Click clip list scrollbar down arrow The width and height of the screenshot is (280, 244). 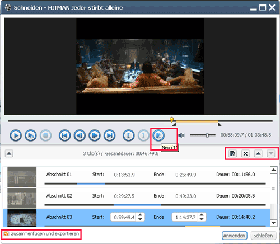click(x=274, y=223)
